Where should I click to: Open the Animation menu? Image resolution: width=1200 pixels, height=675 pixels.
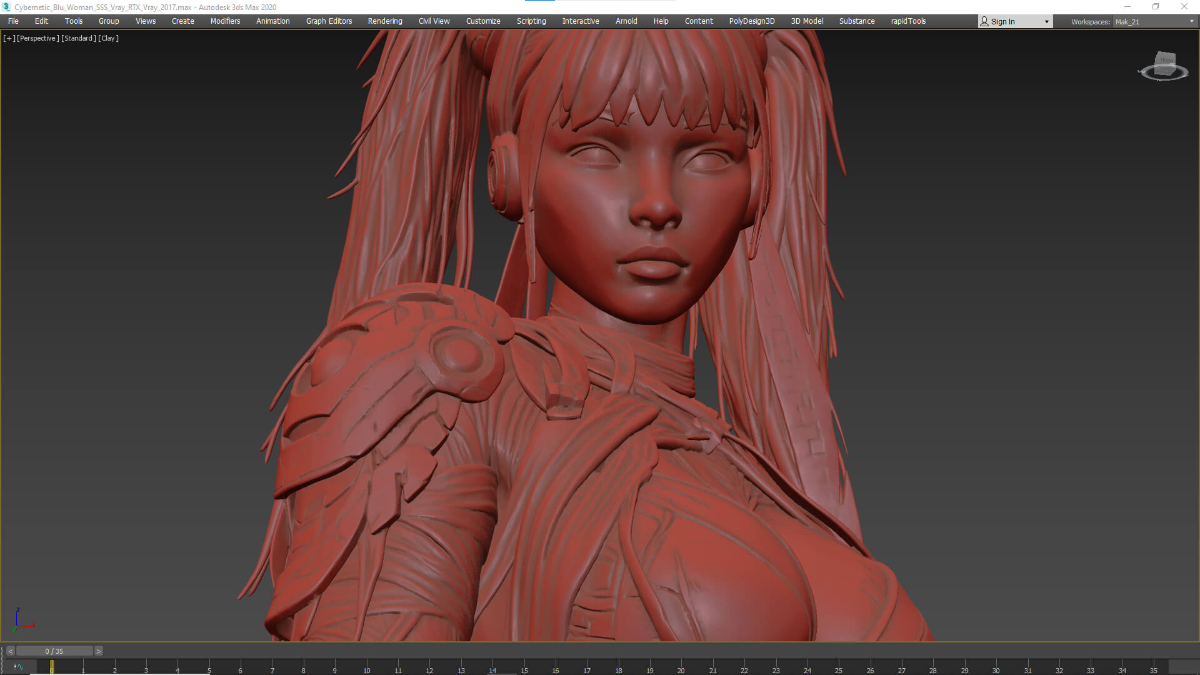pos(273,21)
